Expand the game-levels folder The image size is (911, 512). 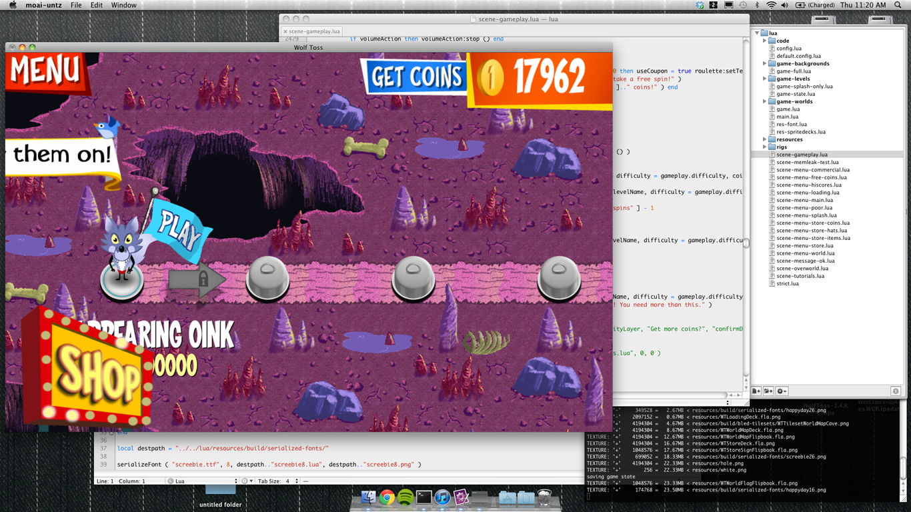[x=764, y=79]
